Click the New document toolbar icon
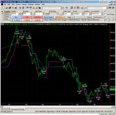The image size is (116, 115). coord(3,8)
